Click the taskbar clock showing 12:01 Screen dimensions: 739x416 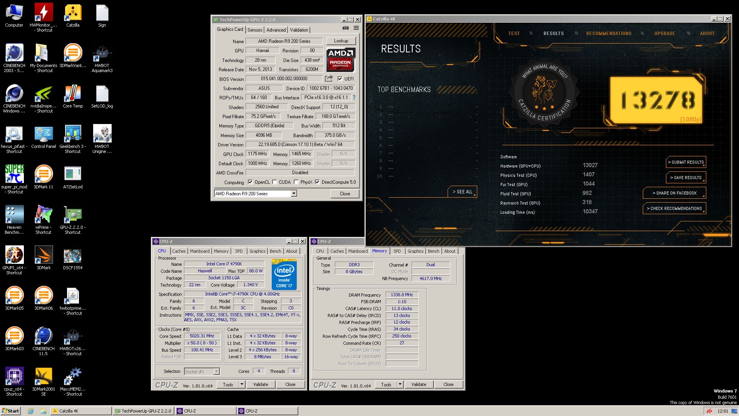(x=723, y=411)
